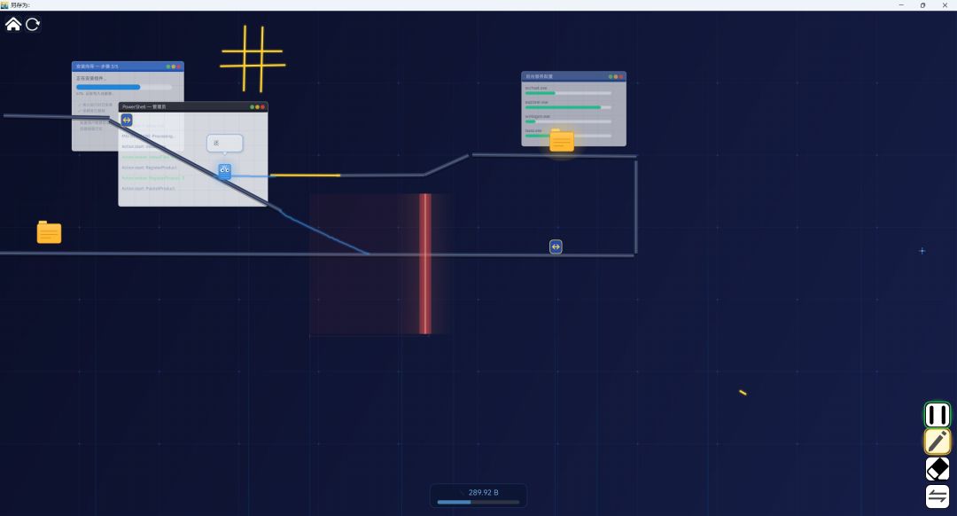Click the PowerShell window title bar

[193, 106]
